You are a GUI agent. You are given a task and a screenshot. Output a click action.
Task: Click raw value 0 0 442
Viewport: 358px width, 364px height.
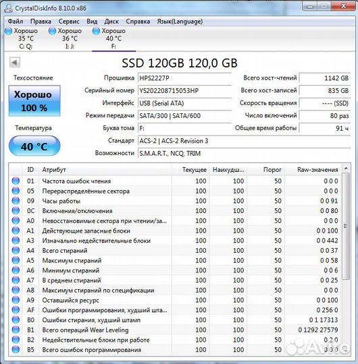(x=327, y=241)
